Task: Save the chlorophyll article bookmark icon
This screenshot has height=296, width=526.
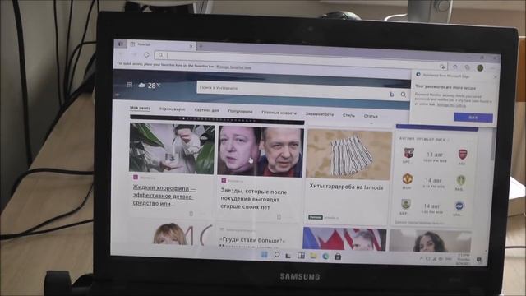Action: 191,214
